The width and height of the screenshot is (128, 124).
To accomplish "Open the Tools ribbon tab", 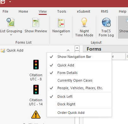I will pos(62,11).
